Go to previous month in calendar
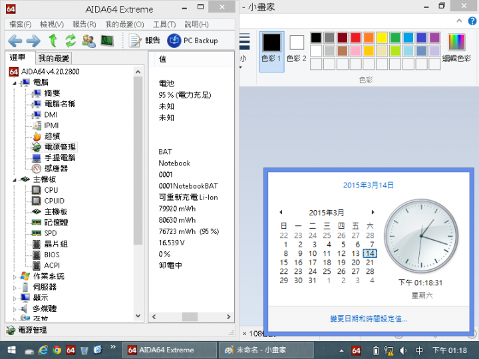 (281, 212)
